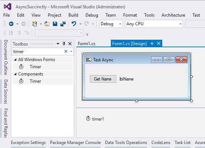Open the New Project dropdown arrow
The image size is (205, 148).
41,24
